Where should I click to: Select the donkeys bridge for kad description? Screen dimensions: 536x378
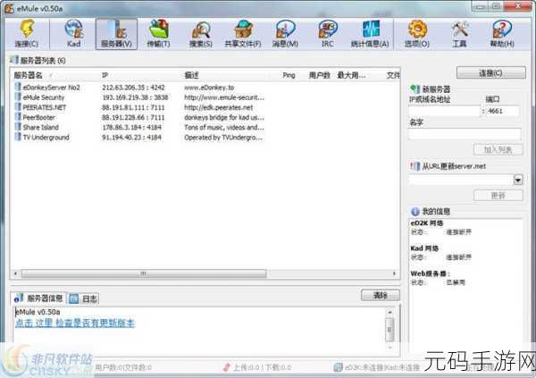point(224,117)
